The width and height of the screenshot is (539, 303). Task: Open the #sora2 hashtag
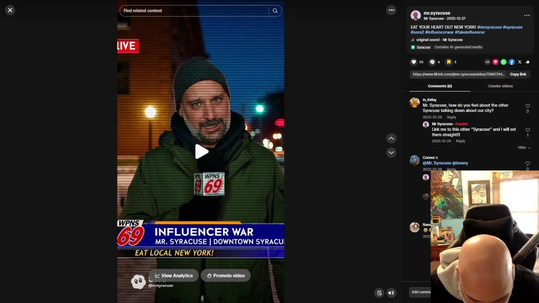click(x=417, y=32)
